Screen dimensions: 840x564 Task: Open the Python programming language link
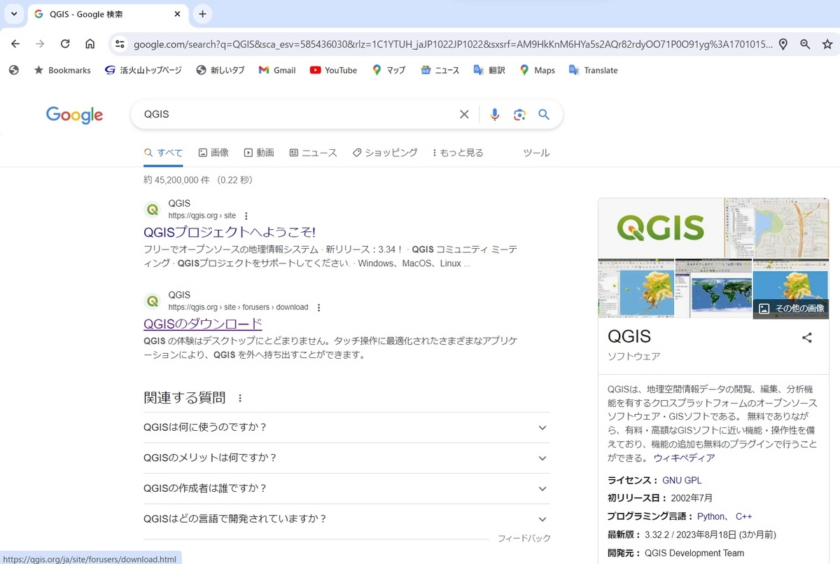coord(711,516)
